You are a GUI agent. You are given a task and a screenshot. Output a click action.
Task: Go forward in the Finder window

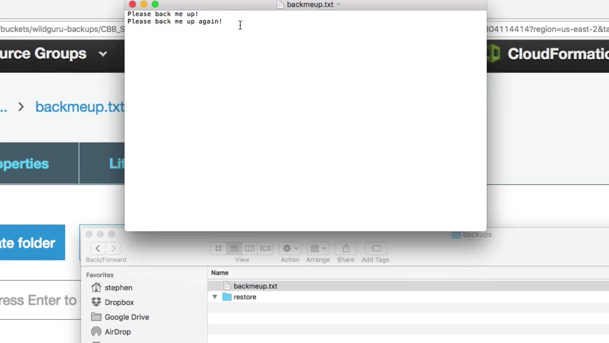[113, 248]
